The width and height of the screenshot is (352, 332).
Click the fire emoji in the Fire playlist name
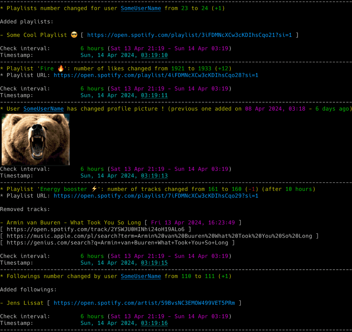coord(60,68)
